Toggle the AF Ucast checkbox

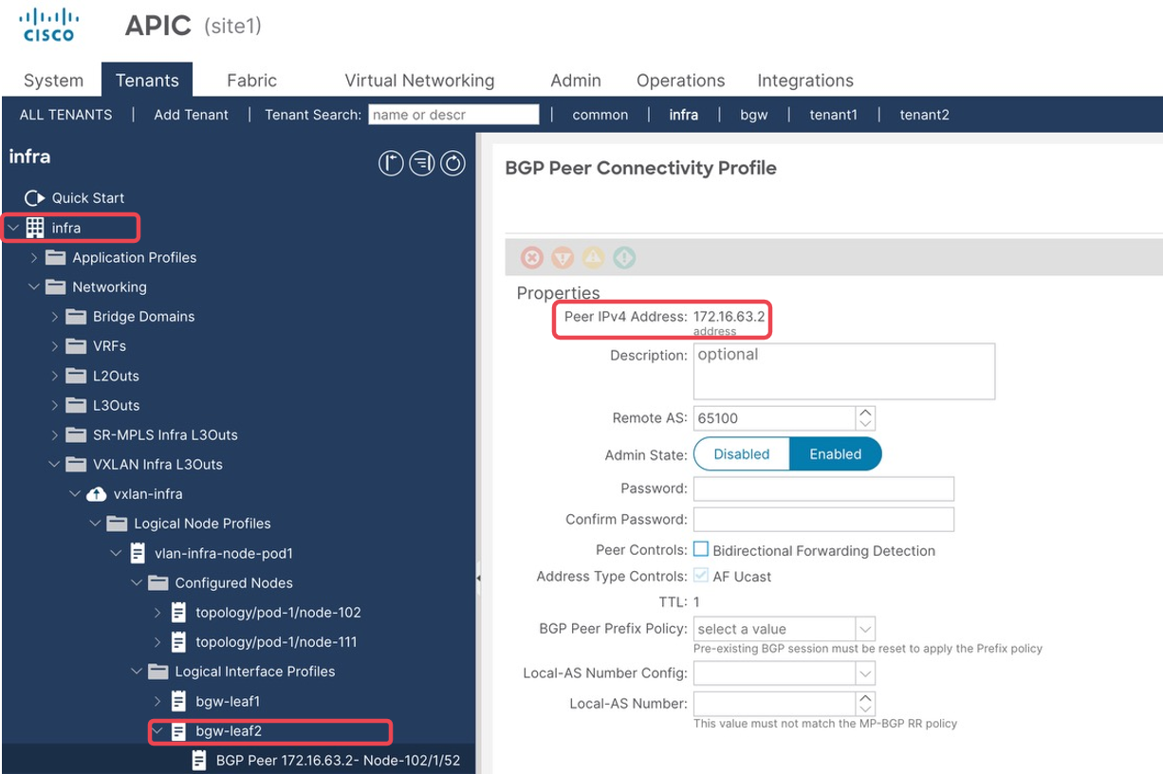(x=701, y=576)
